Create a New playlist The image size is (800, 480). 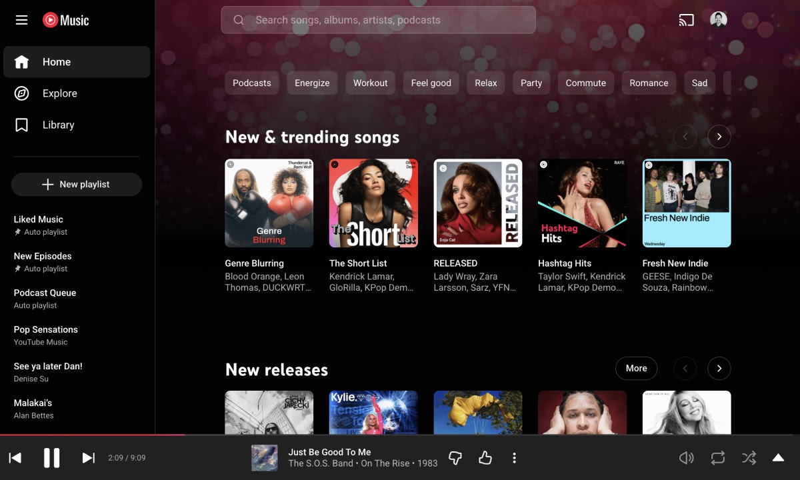tap(77, 185)
